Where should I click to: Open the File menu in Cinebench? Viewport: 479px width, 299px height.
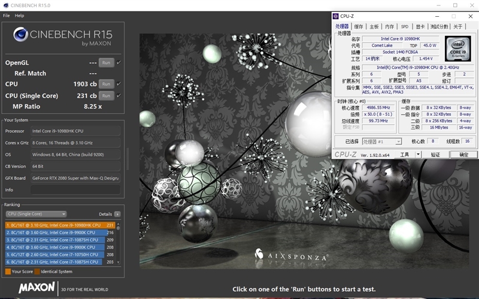[x=7, y=16]
